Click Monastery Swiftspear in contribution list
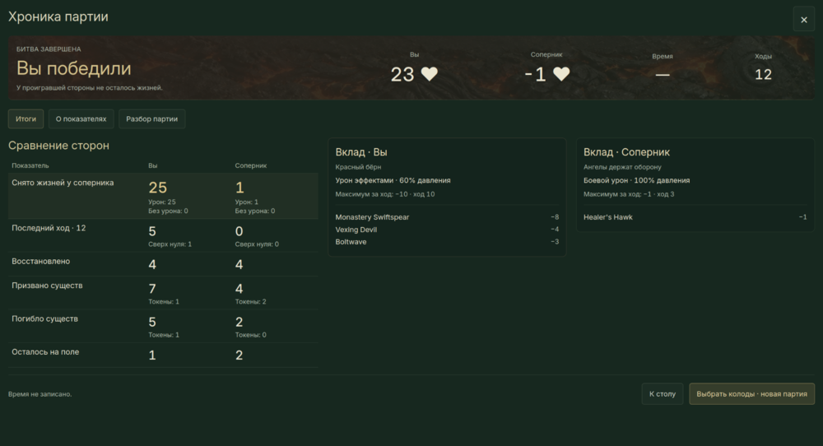This screenshot has width=823, height=446. coord(372,217)
